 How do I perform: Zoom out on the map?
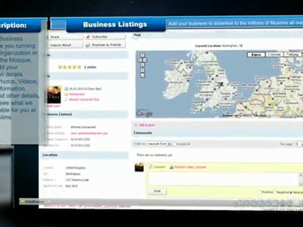pyautogui.click(x=142, y=75)
